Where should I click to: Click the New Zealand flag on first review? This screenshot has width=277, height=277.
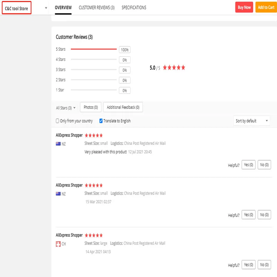point(58,144)
